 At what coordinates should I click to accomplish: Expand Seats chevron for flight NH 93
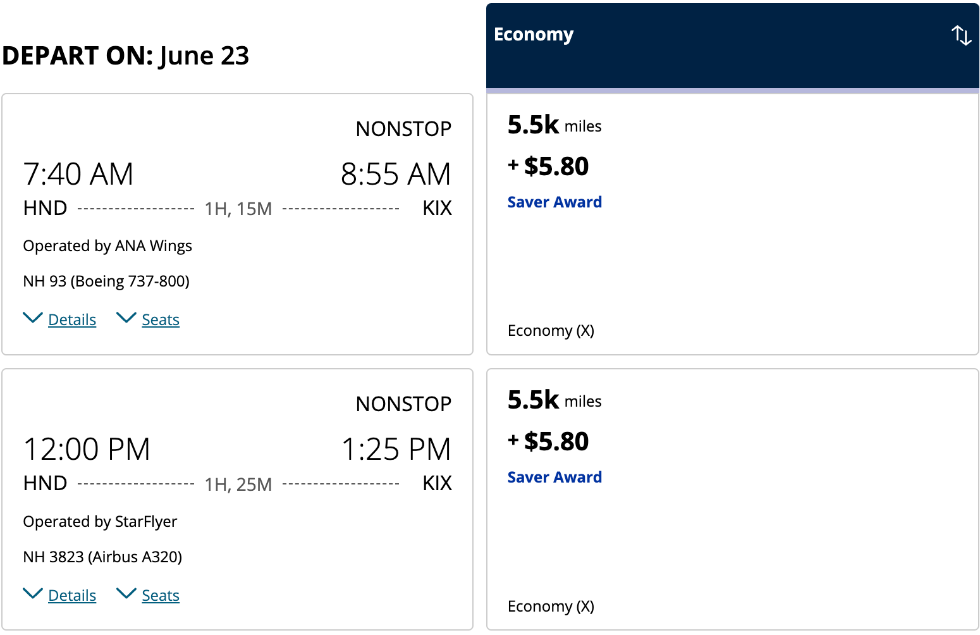[126, 317]
